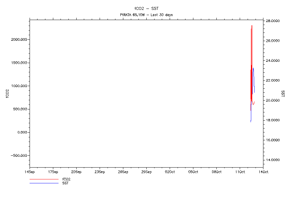The image size is (293, 207).
Task: Click the 14Sep date tick label
Action: click(30, 172)
